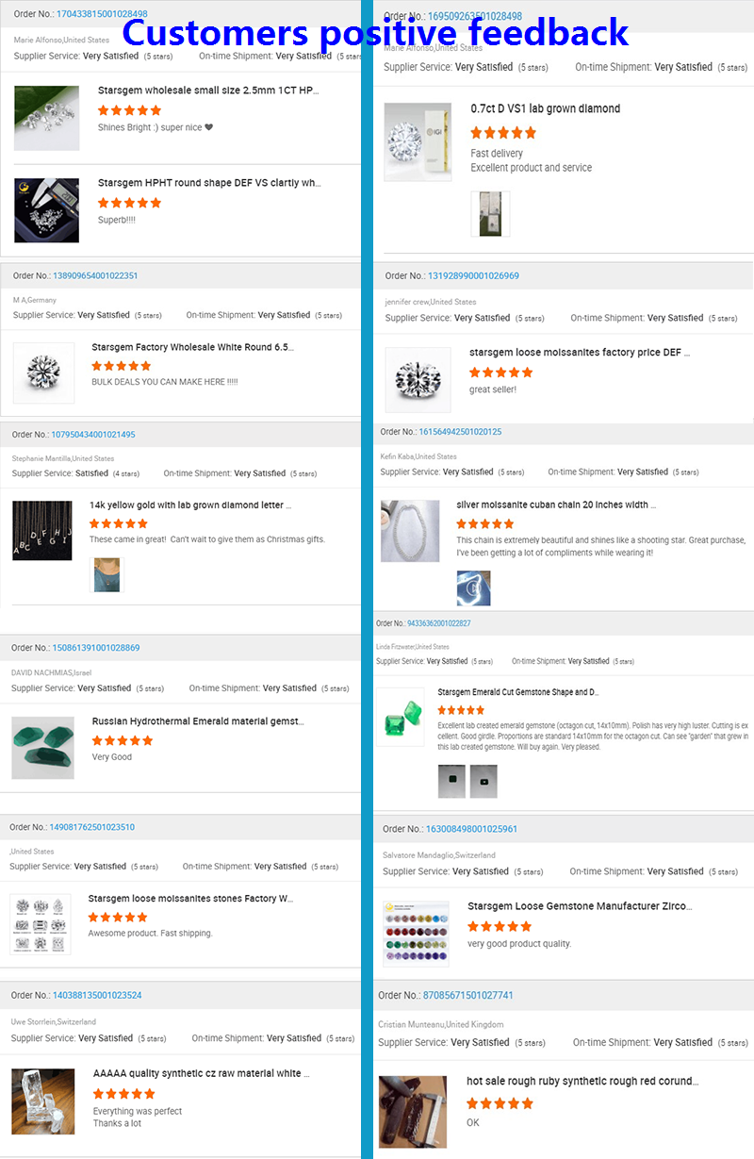Viewport: 754px width, 1159px height.
Task: Select five-star rating under AAAAA quality synthetic cz
Action: (x=123, y=1094)
